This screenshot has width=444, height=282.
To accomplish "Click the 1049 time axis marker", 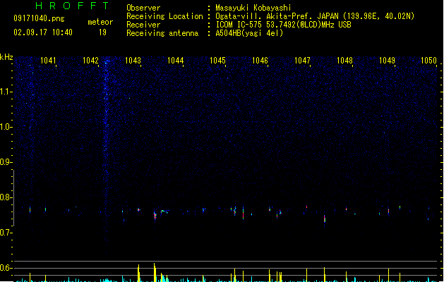I will (387, 61).
